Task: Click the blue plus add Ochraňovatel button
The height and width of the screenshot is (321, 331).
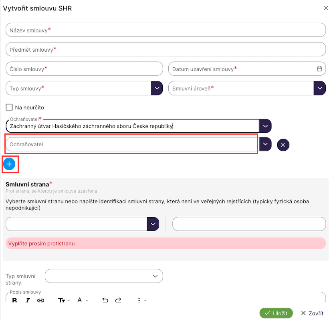Action: (x=10, y=164)
